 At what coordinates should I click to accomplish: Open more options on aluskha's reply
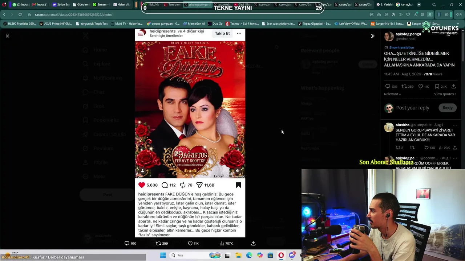pyautogui.click(x=455, y=125)
